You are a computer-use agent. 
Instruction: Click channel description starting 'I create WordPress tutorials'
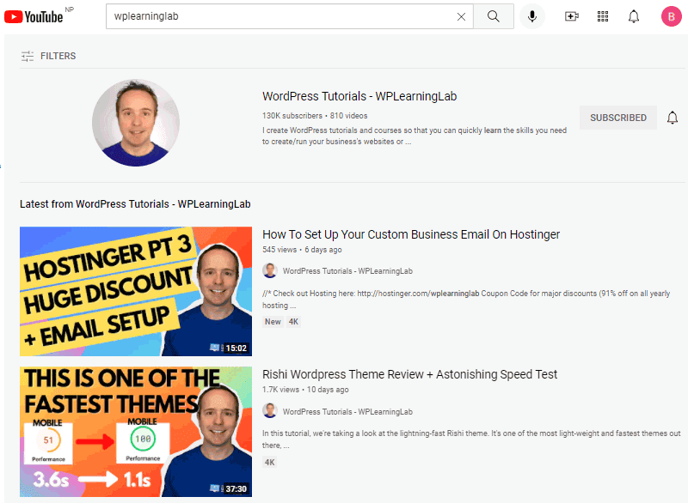pos(415,136)
